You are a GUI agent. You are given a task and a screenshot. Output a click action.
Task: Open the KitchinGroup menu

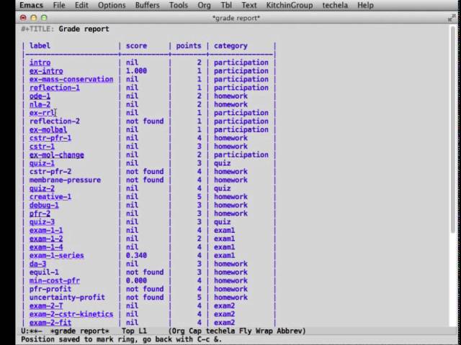coord(290,5)
